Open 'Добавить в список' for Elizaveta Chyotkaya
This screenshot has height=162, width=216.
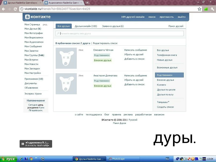tap(134, 59)
